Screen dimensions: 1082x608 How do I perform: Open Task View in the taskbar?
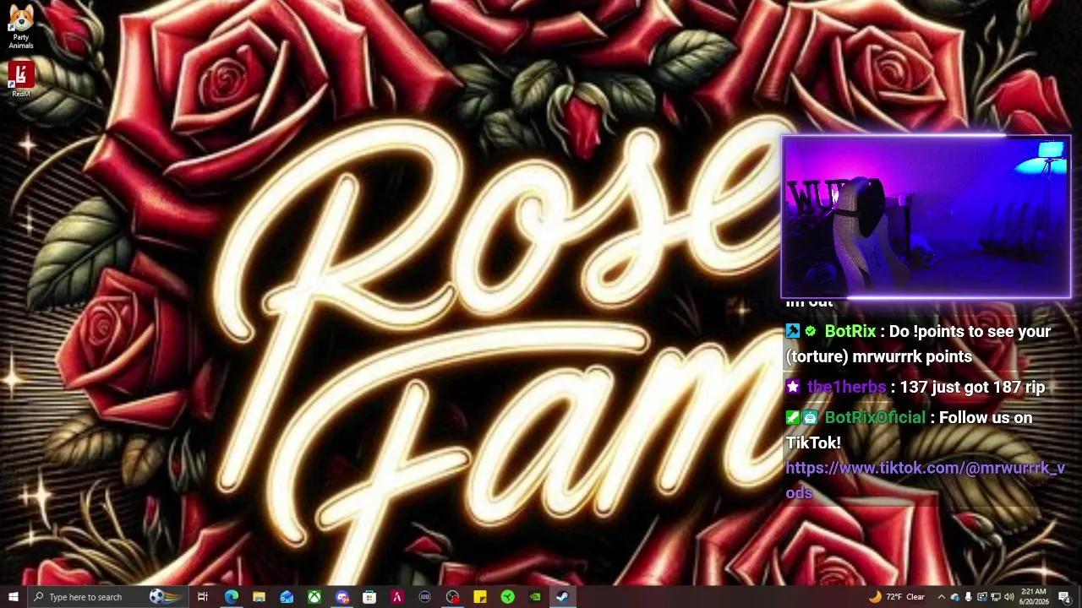coord(203,597)
